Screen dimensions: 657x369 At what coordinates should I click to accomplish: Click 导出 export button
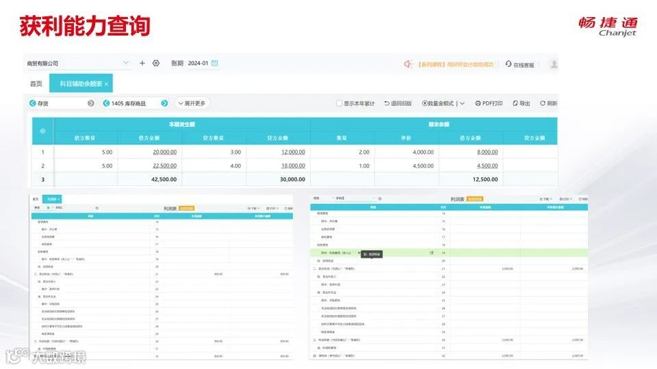(x=521, y=103)
